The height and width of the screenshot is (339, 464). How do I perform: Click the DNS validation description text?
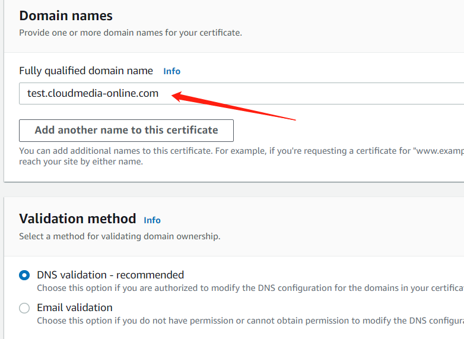click(x=249, y=288)
